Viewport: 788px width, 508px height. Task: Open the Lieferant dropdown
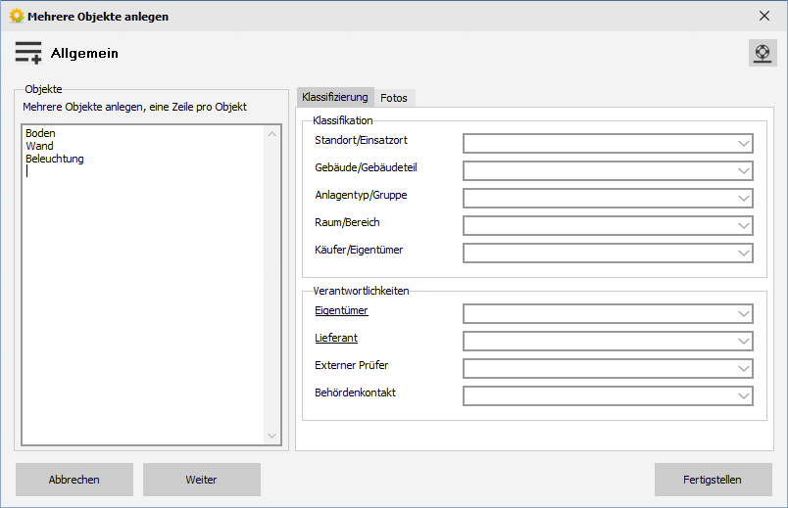[608, 341]
